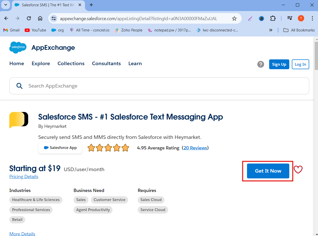Open the Zoho People bookmark
318x236 pixels.
point(129,30)
